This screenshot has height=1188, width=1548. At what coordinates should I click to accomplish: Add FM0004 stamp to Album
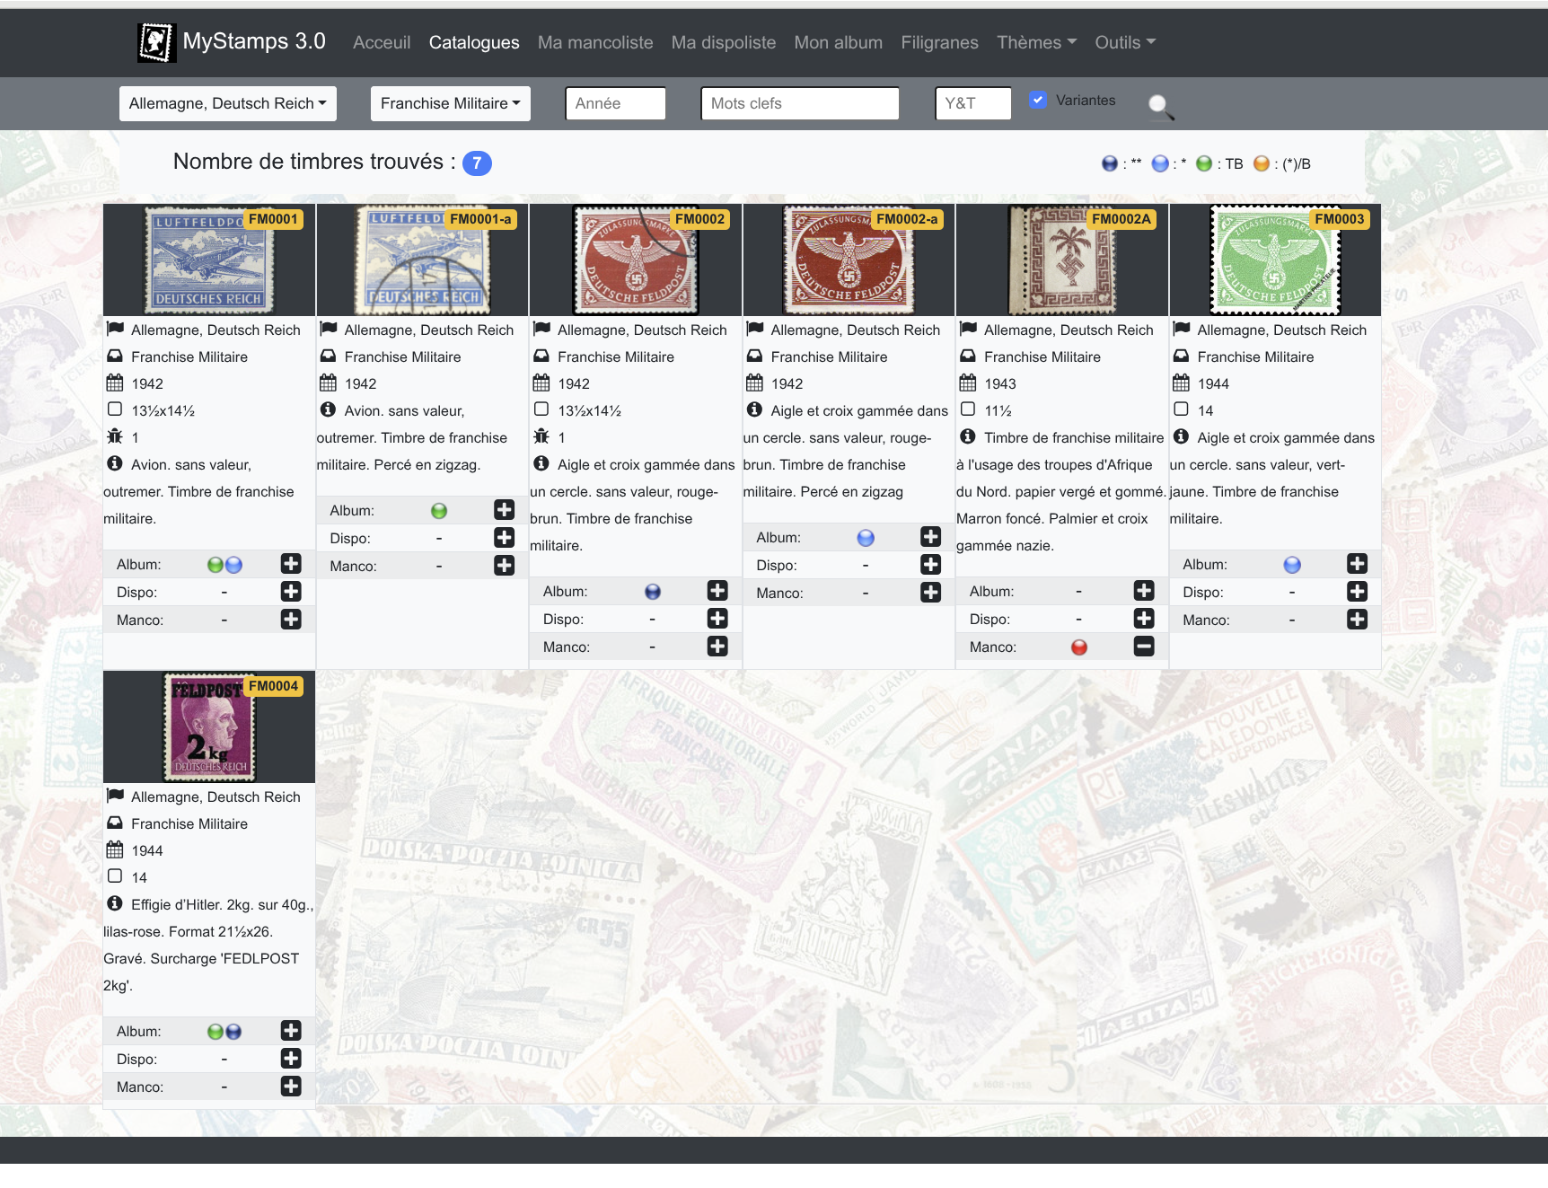coord(291,1031)
